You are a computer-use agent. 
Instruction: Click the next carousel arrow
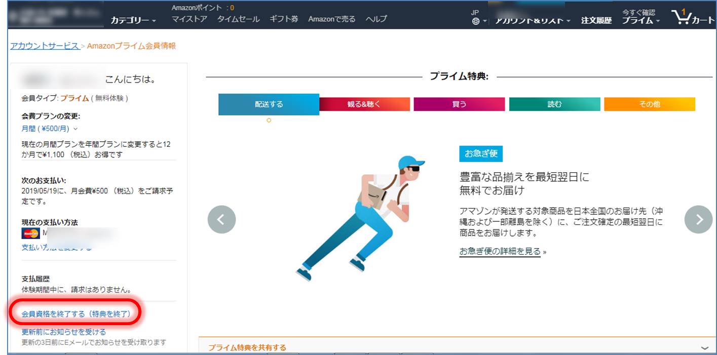[x=698, y=219]
